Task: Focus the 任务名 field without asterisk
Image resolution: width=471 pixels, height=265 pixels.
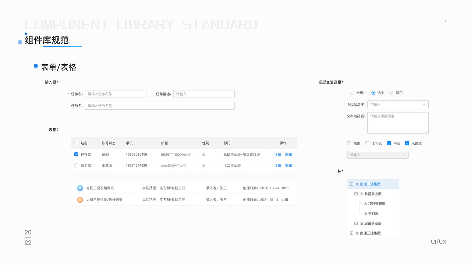Action: (160, 106)
